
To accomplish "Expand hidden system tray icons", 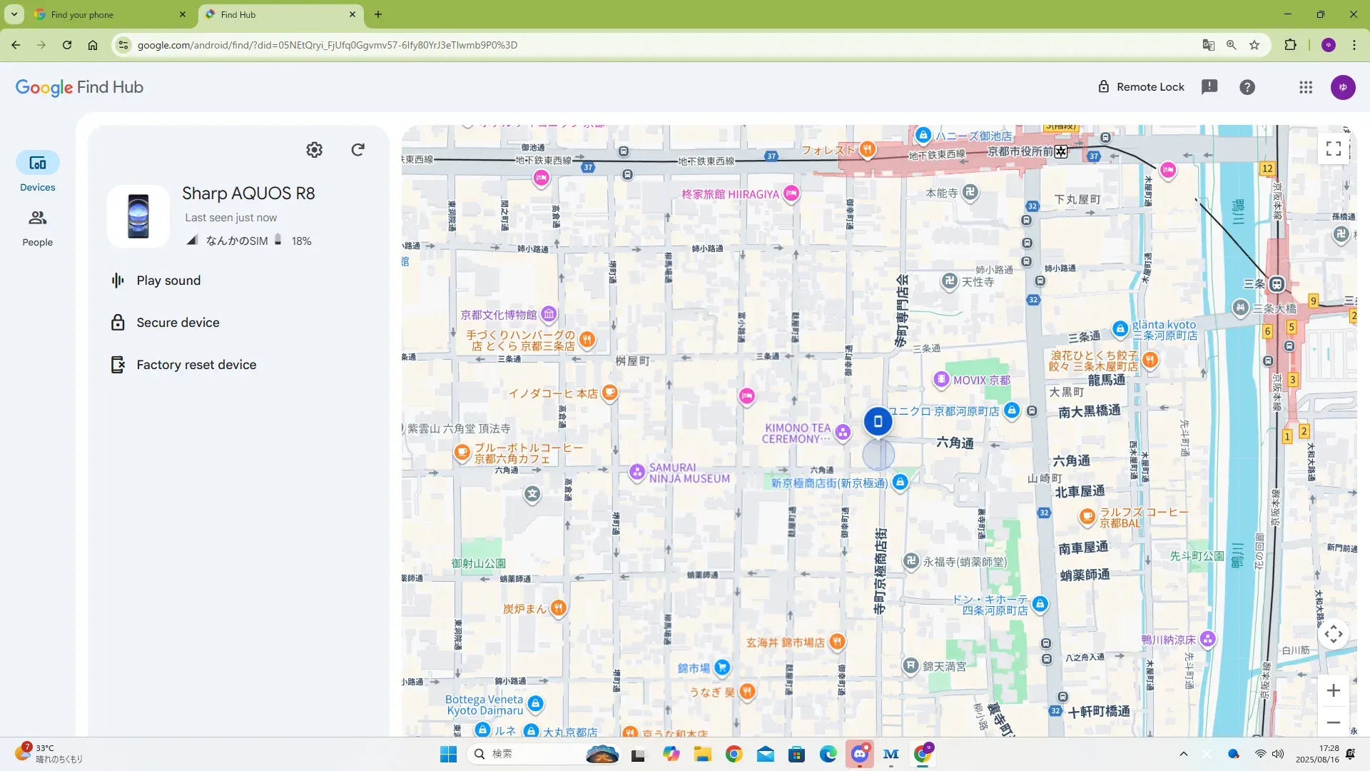I will coord(1184,754).
